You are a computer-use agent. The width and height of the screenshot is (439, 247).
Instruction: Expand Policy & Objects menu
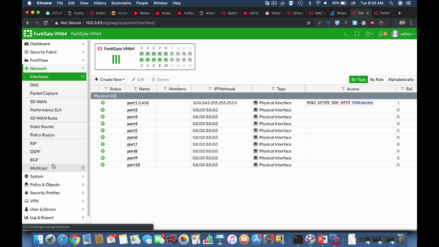coord(54,185)
